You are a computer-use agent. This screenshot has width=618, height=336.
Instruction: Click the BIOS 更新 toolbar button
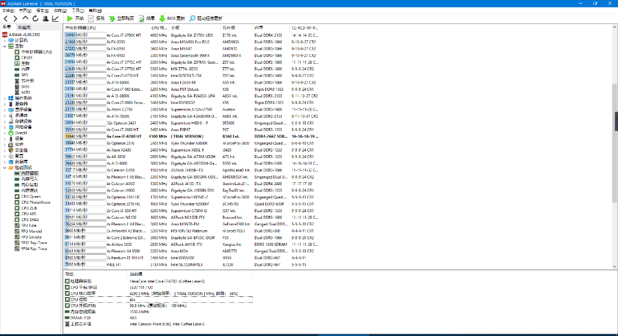click(172, 19)
